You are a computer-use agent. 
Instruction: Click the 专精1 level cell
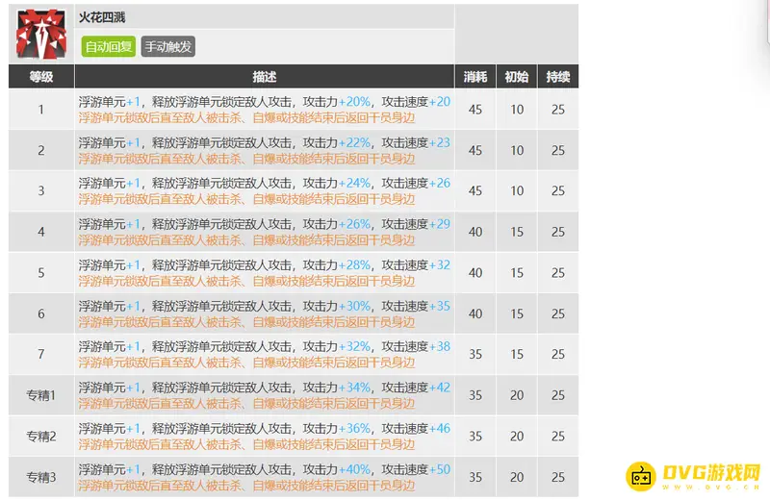(x=41, y=395)
